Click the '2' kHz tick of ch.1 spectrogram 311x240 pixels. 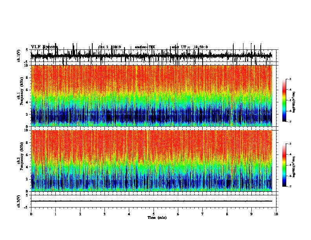point(27,115)
